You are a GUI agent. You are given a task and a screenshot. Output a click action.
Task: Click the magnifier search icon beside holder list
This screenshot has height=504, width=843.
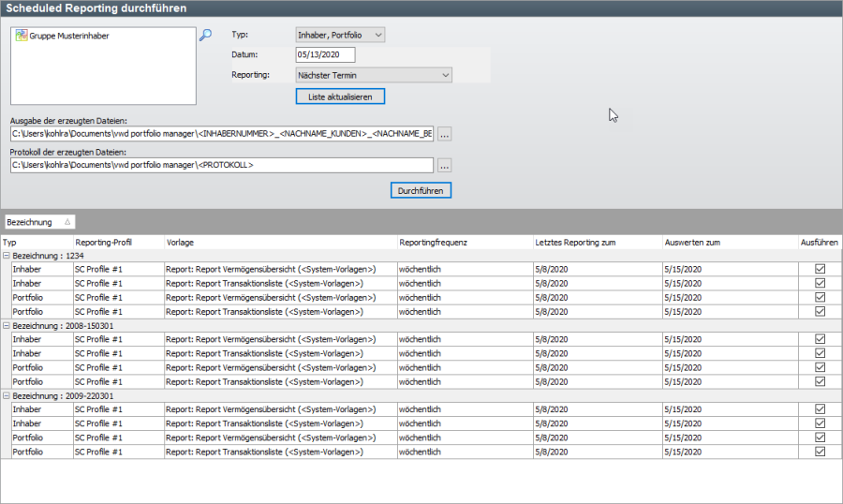point(205,36)
